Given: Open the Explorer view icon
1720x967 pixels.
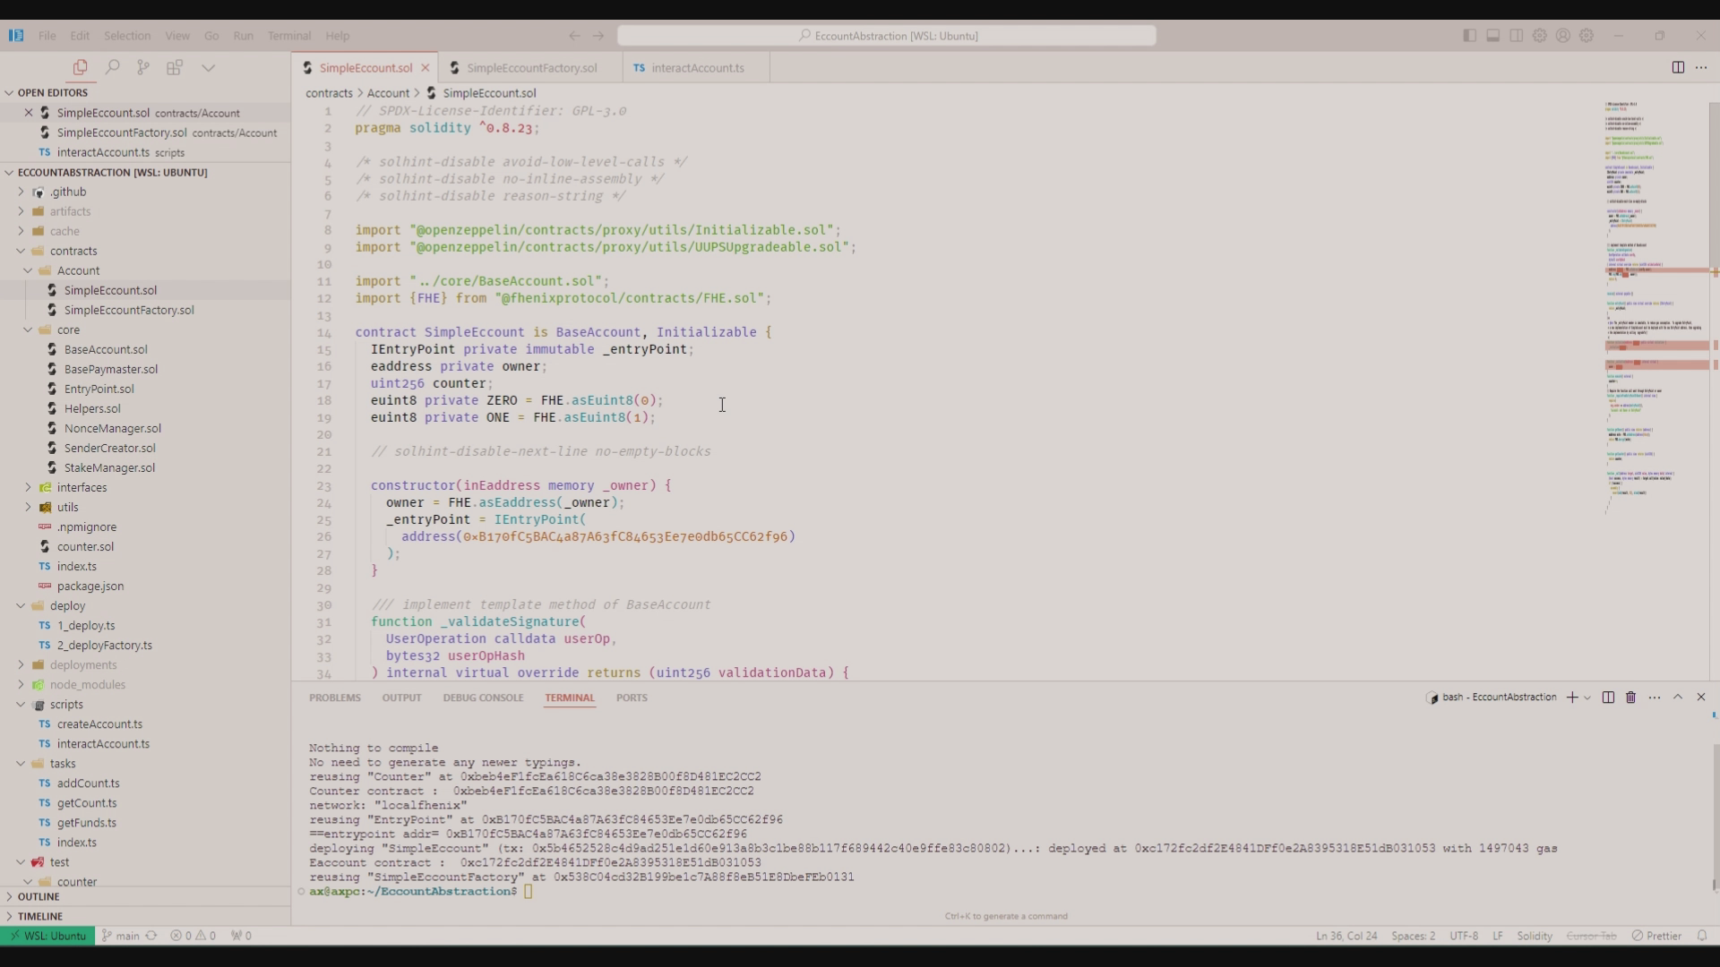Looking at the screenshot, I should pyautogui.click(x=80, y=67).
